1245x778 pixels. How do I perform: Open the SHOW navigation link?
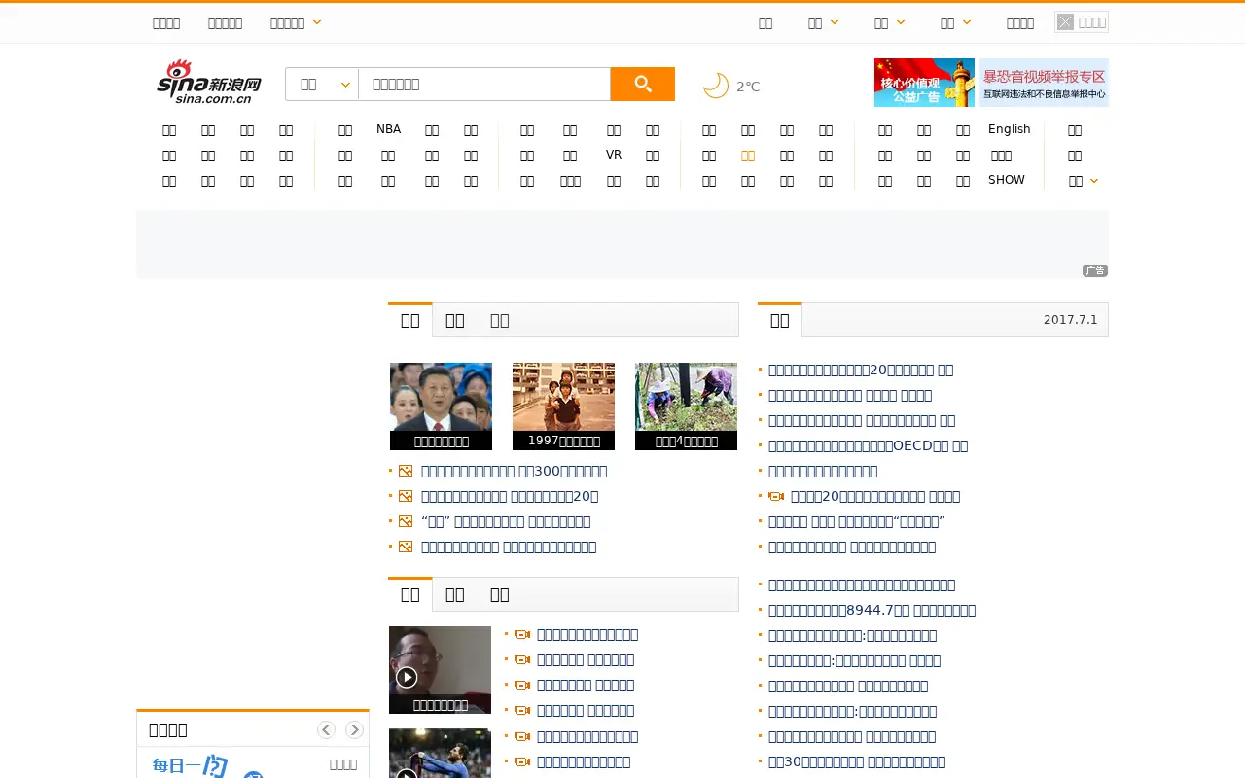point(1007,180)
